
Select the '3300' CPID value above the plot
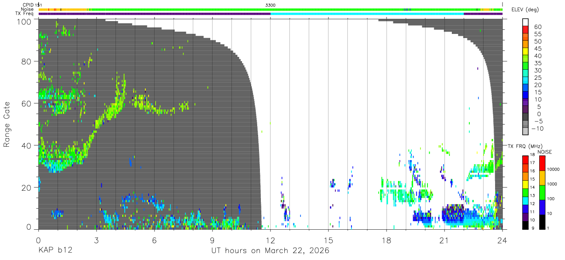tap(271, 5)
